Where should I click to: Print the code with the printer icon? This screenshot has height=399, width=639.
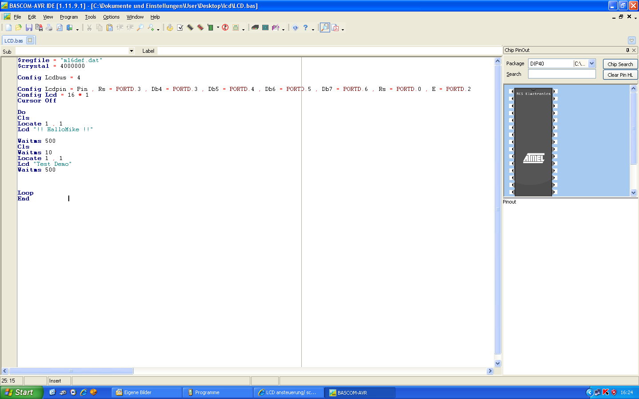[x=49, y=27]
